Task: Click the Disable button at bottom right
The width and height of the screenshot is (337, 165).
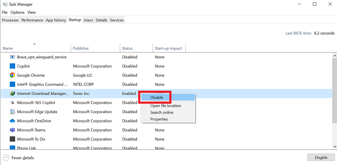Action: pos(321,157)
